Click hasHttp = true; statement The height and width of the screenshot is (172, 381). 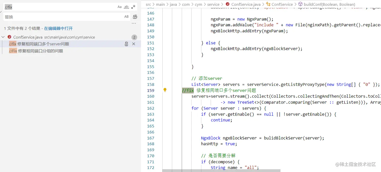[219, 144]
